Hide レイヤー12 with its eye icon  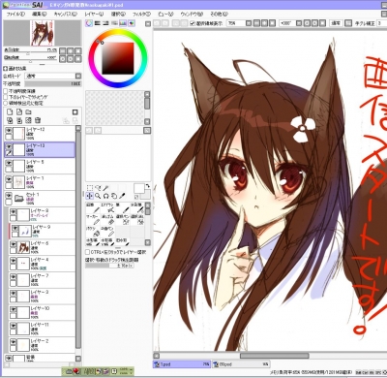[9, 130]
